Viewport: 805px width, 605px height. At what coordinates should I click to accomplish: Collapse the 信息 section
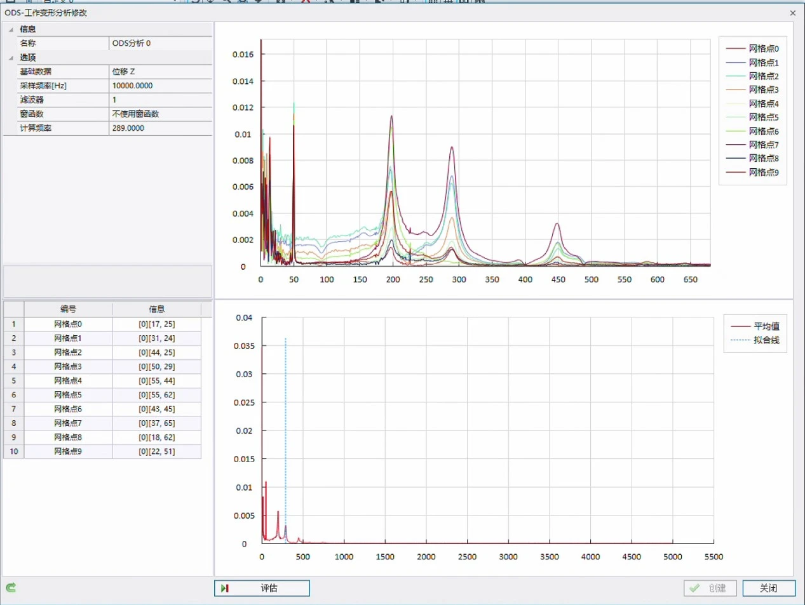click(11, 29)
